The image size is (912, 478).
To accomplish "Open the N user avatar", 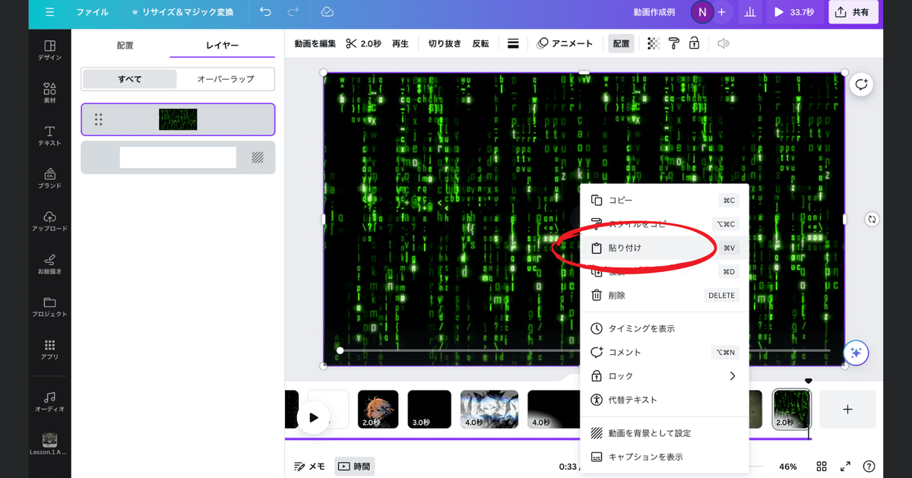I will coord(701,12).
